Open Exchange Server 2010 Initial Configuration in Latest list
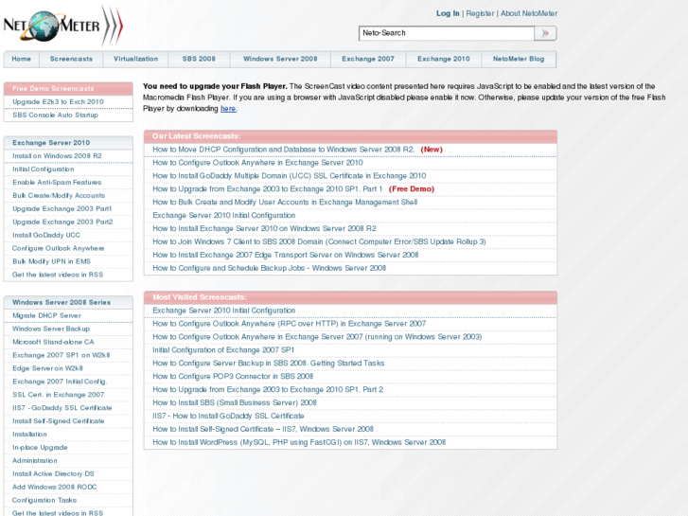The height and width of the screenshot is (516, 688). (x=223, y=216)
